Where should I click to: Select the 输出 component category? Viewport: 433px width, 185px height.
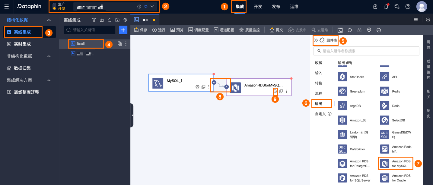319,104
